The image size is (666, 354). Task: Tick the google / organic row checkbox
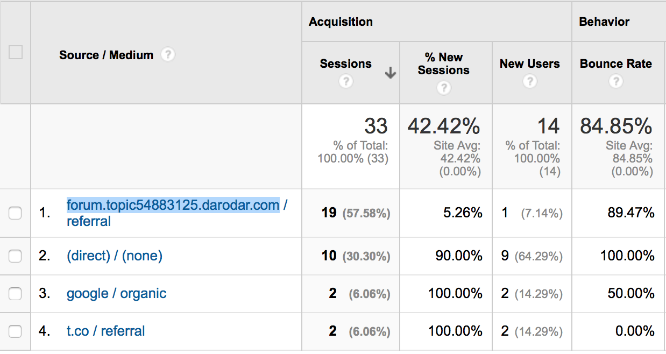point(15,294)
